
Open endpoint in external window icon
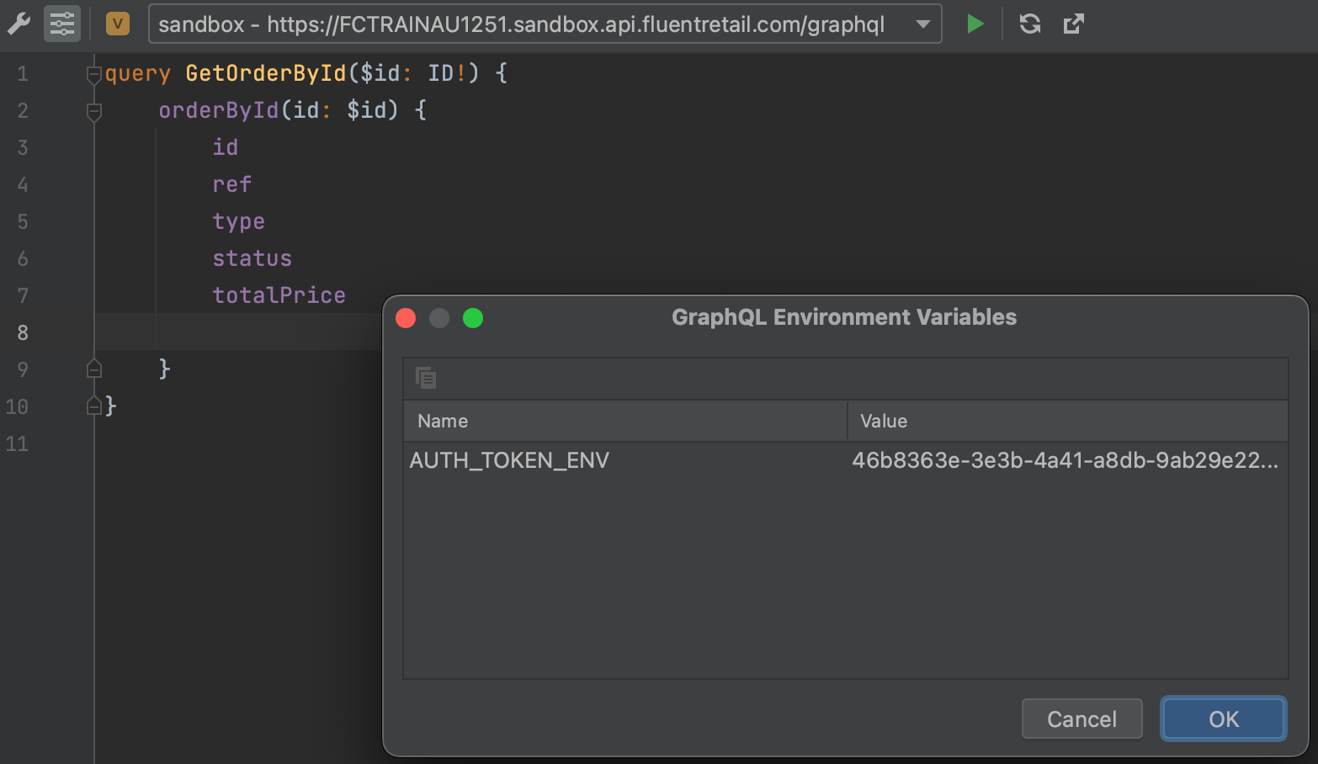point(1073,24)
